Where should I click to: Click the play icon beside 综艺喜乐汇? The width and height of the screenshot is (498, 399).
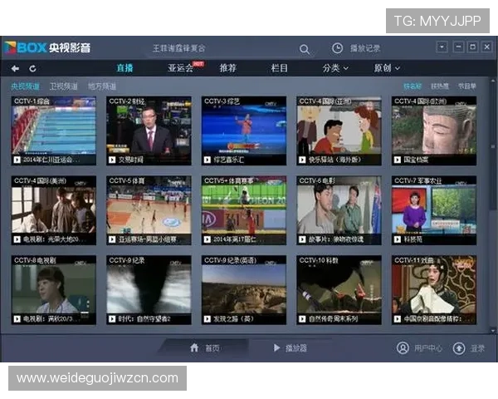pyautogui.click(x=207, y=160)
